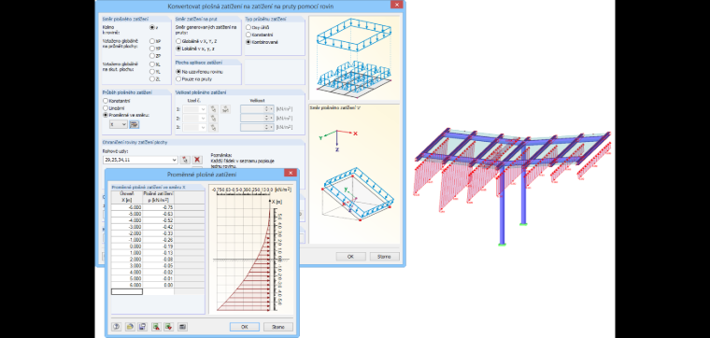Open help in Proměnné plošné zatížení dialog
The height and width of the screenshot is (338, 710).
[117, 326]
